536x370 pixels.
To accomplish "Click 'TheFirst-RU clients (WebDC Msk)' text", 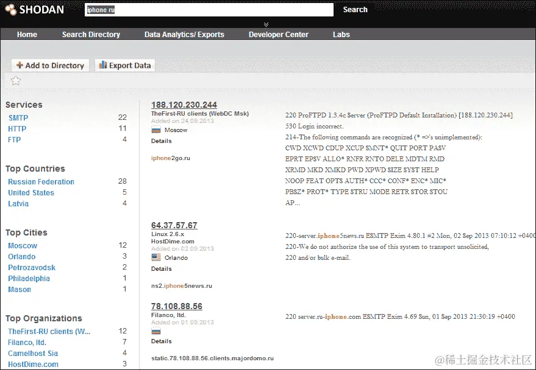I will pyautogui.click(x=200, y=113).
